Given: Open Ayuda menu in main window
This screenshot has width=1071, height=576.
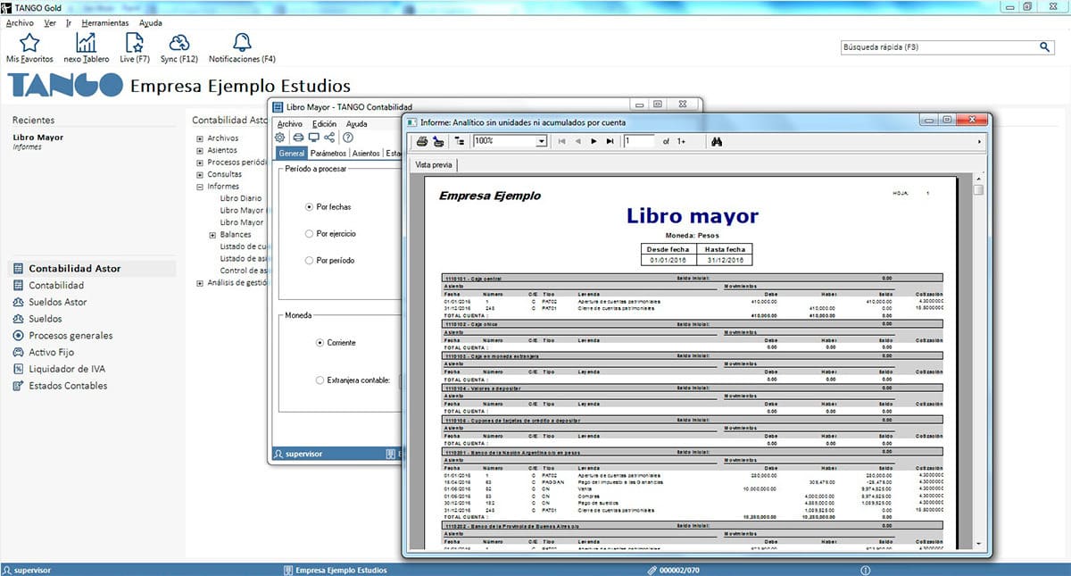Looking at the screenshot, I should tap(151, 22).
